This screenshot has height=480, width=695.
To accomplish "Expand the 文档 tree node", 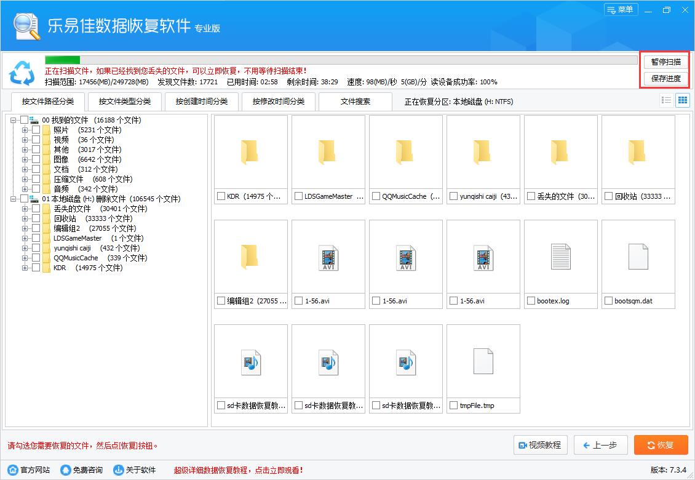I will 25,169.
